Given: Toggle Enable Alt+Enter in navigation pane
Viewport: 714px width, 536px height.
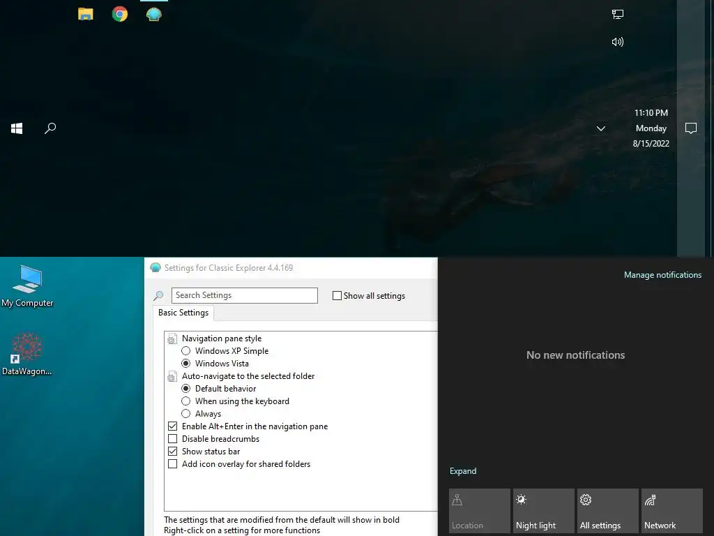Looking at the screenshot, I should click(x=173, y=426).
